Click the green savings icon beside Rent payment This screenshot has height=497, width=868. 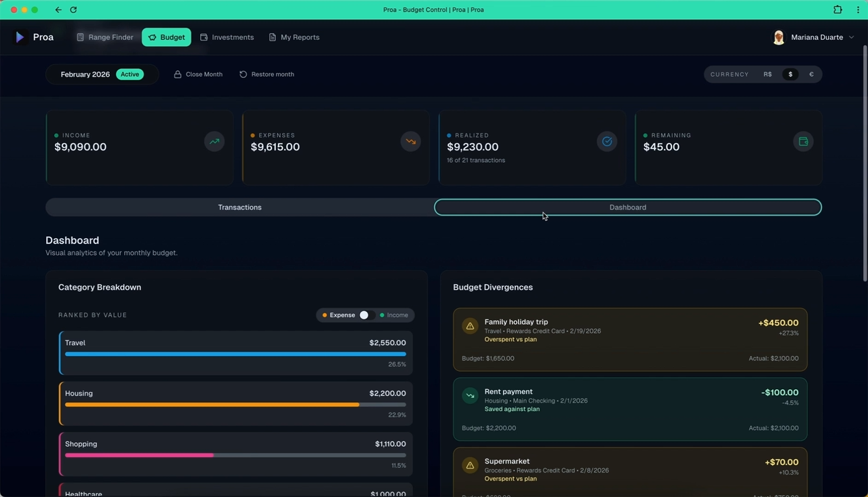point(470,395)
